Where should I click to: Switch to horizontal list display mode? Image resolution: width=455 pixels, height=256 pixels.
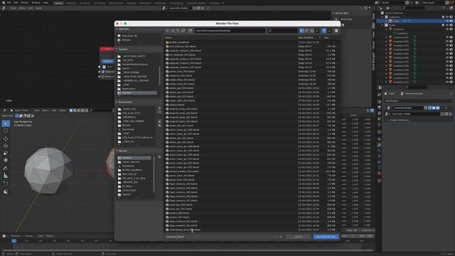(x=307, y=31)
